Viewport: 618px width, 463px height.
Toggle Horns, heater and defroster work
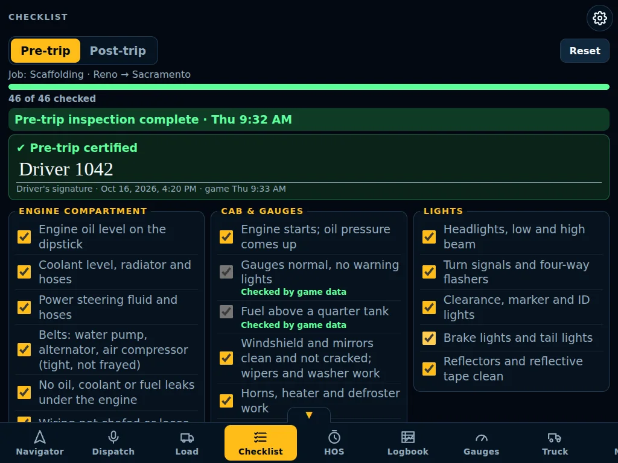coord(226,401)
